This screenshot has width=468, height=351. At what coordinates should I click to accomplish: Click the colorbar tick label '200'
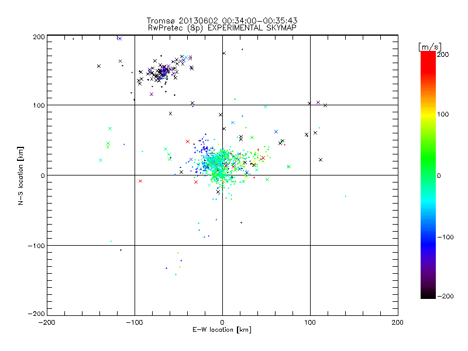[443, 54]
